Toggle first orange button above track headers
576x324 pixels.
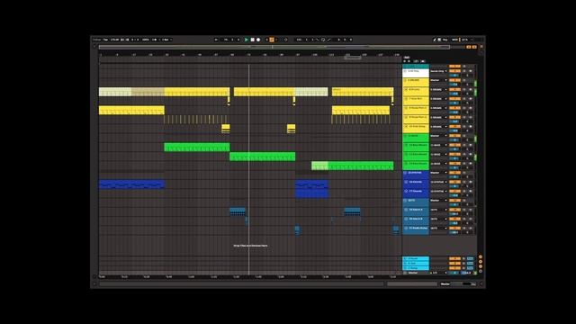[469, 47]
